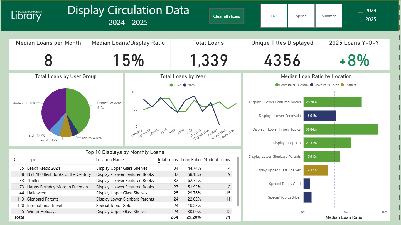Click the Topic column header

[x=32, y=160]
